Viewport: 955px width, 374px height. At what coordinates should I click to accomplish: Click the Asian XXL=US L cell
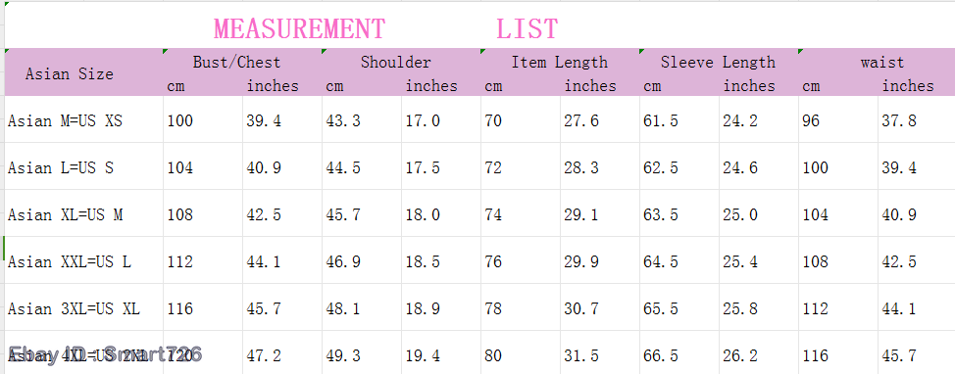tap(84, 261)
